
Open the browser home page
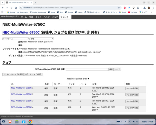(16, 8)
